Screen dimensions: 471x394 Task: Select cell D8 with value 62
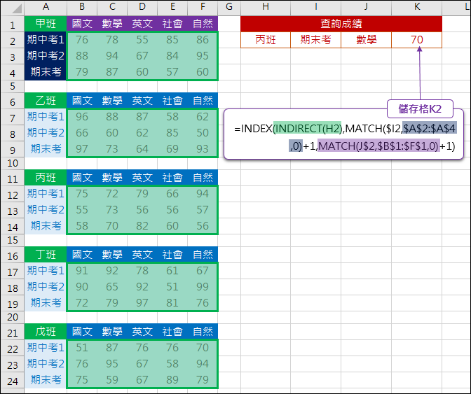pos(142,132)
